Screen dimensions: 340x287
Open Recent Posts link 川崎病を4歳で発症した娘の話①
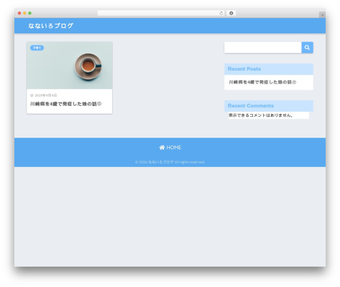click(262, 82)
